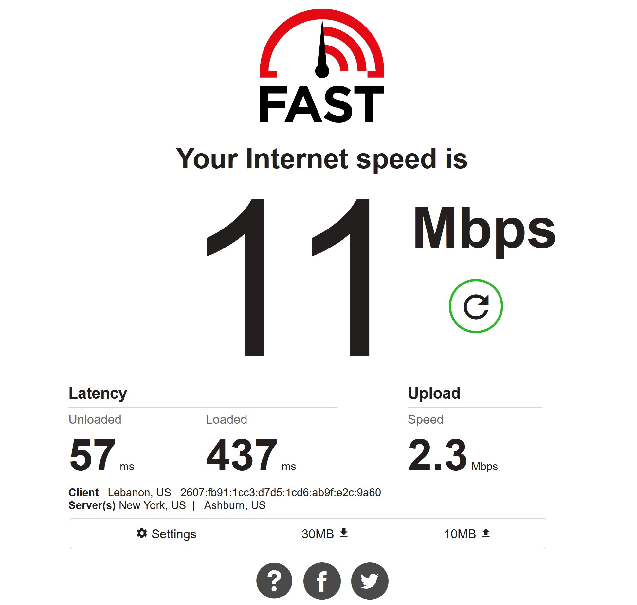The height and width of the screenshot is (605, 637).
Task: Share results via the Facebook icon
Action: click(x=322, y=581)
